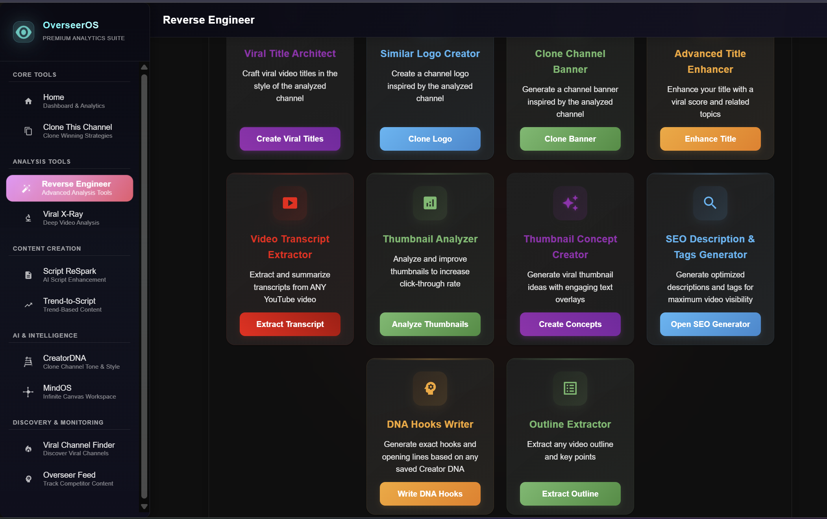Click the Viral X-Ray microscope icon
Image resolution: width=827 pixels, height=519 pixels.
(28, 218)
